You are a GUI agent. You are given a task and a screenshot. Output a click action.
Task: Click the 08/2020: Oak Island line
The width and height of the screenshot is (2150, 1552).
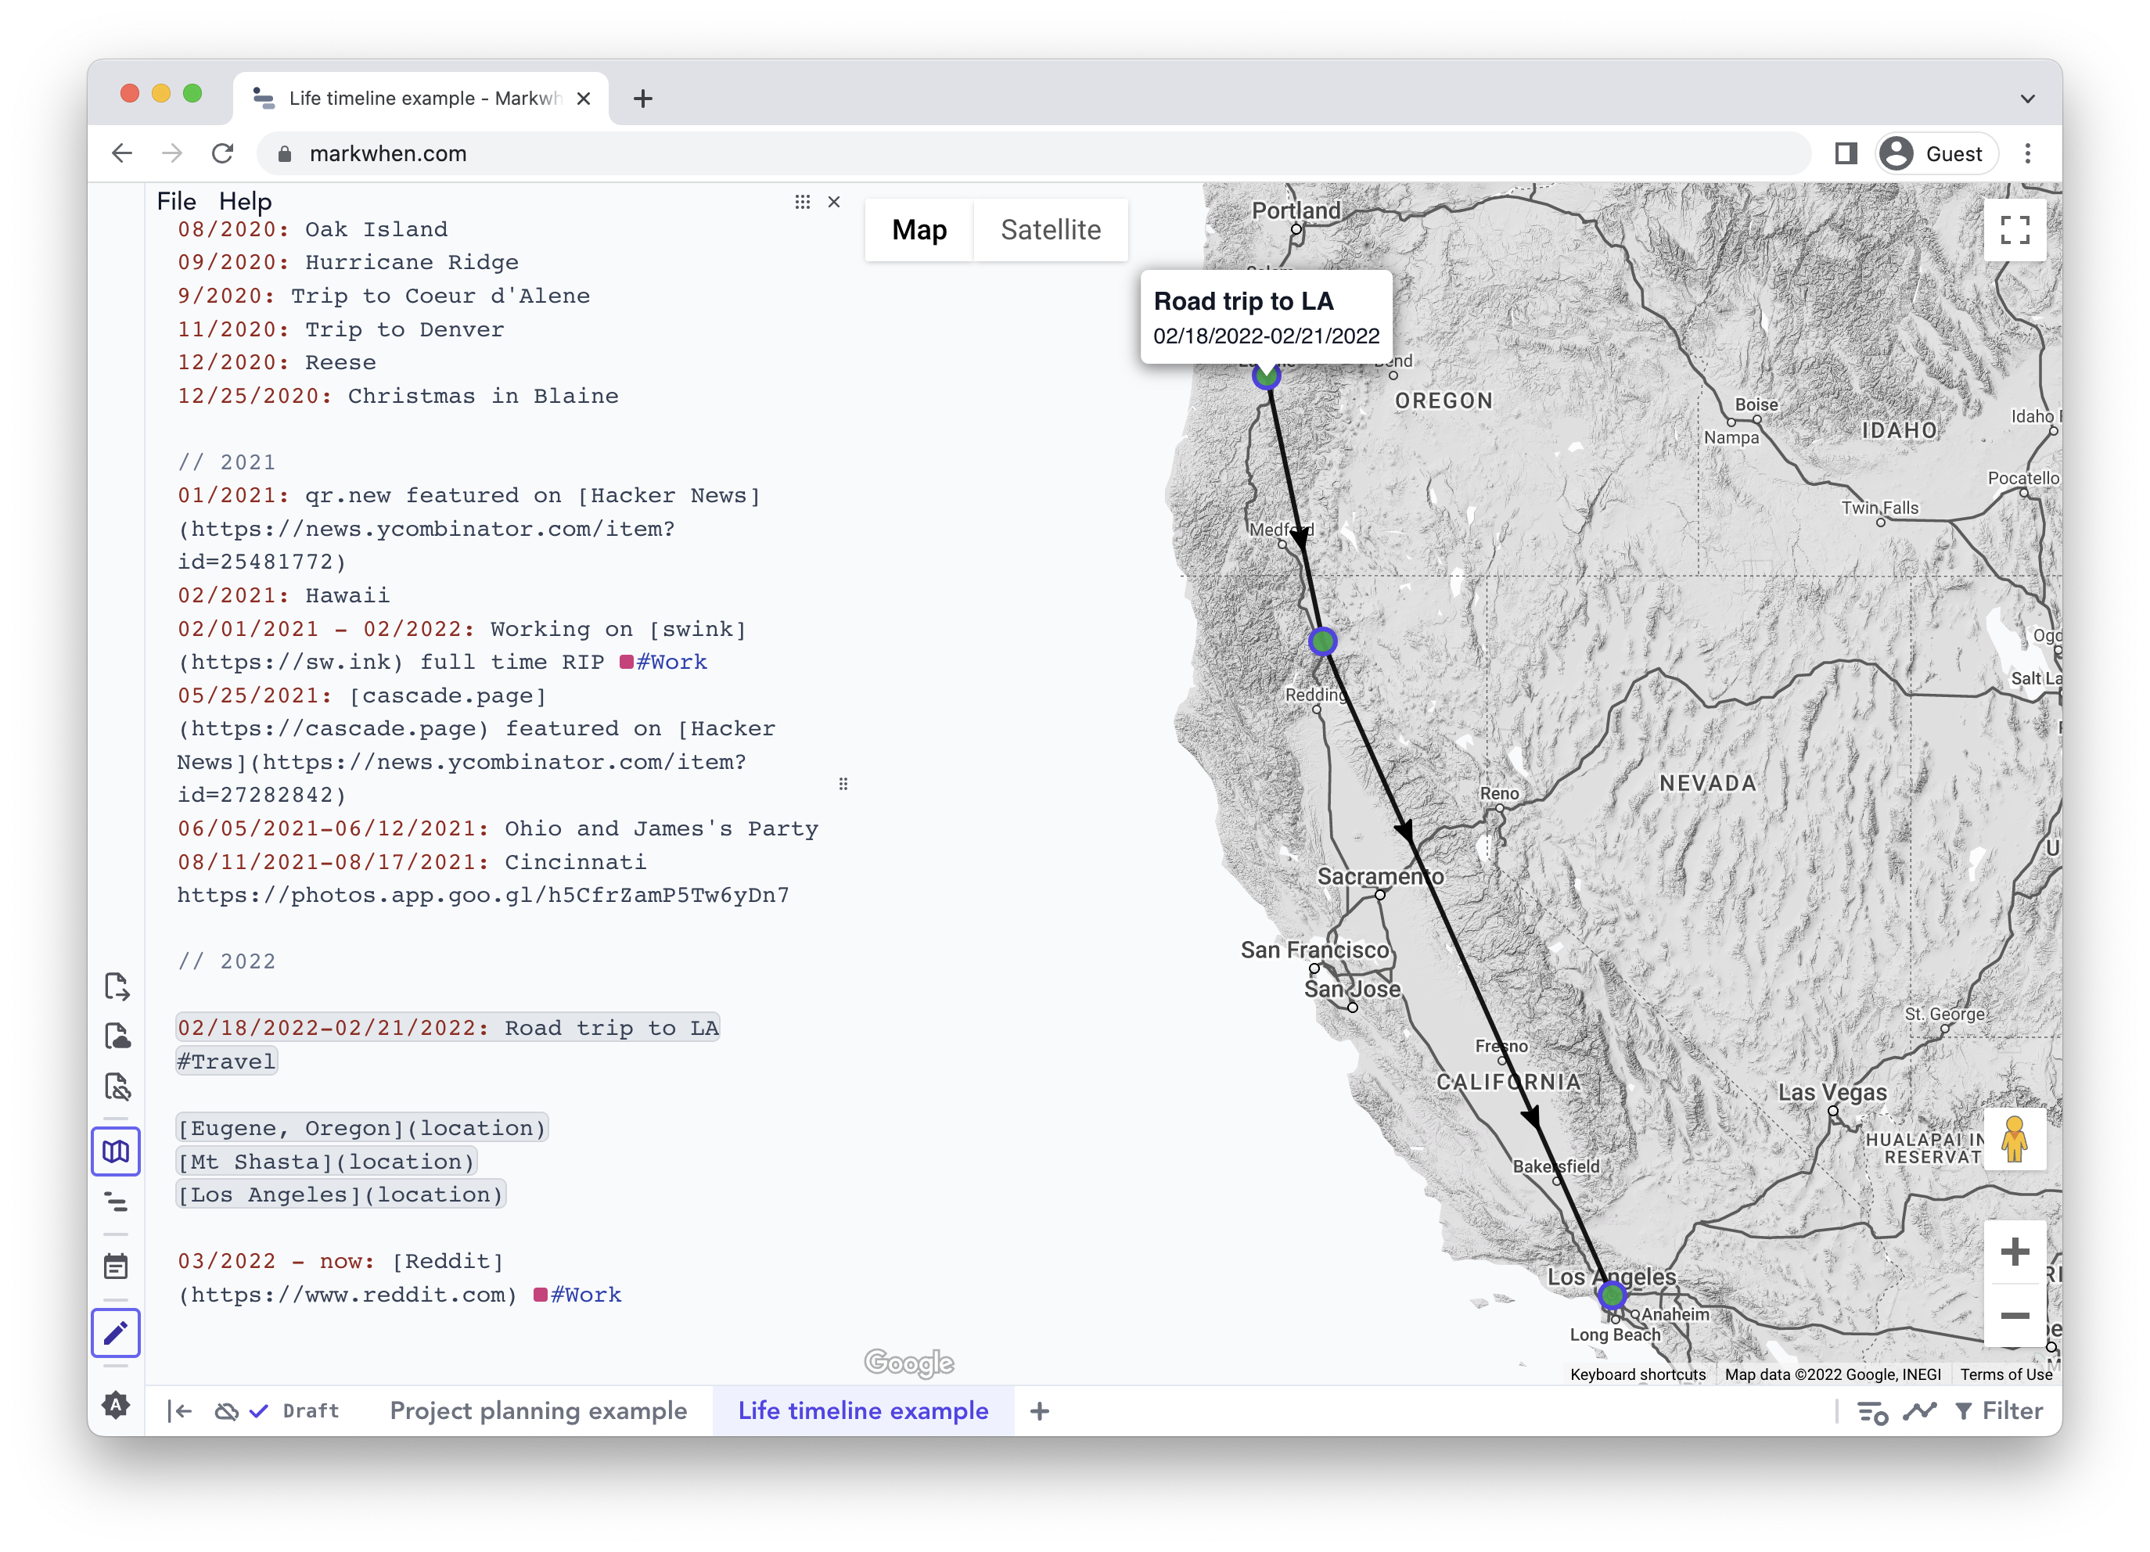click(x=313, y=229)
